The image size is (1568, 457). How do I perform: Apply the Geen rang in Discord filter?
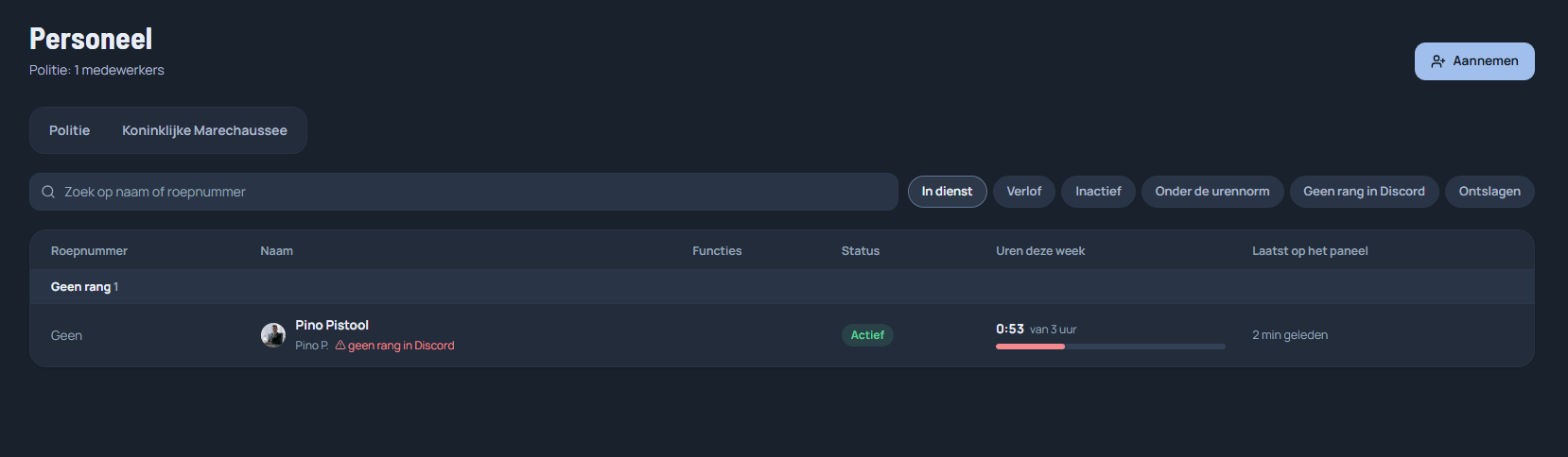(x=1364, y=192)
